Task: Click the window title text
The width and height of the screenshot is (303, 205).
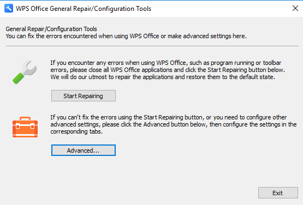Action: [x=84, y=9]
